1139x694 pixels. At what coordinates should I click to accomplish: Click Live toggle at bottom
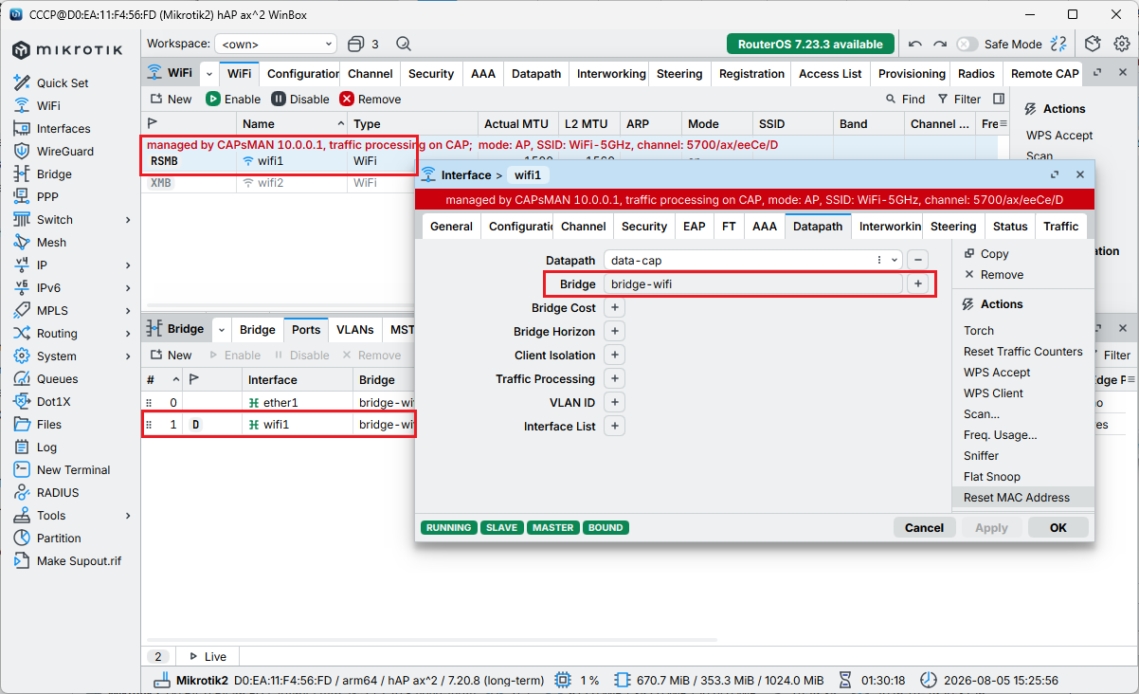point(208,656)
